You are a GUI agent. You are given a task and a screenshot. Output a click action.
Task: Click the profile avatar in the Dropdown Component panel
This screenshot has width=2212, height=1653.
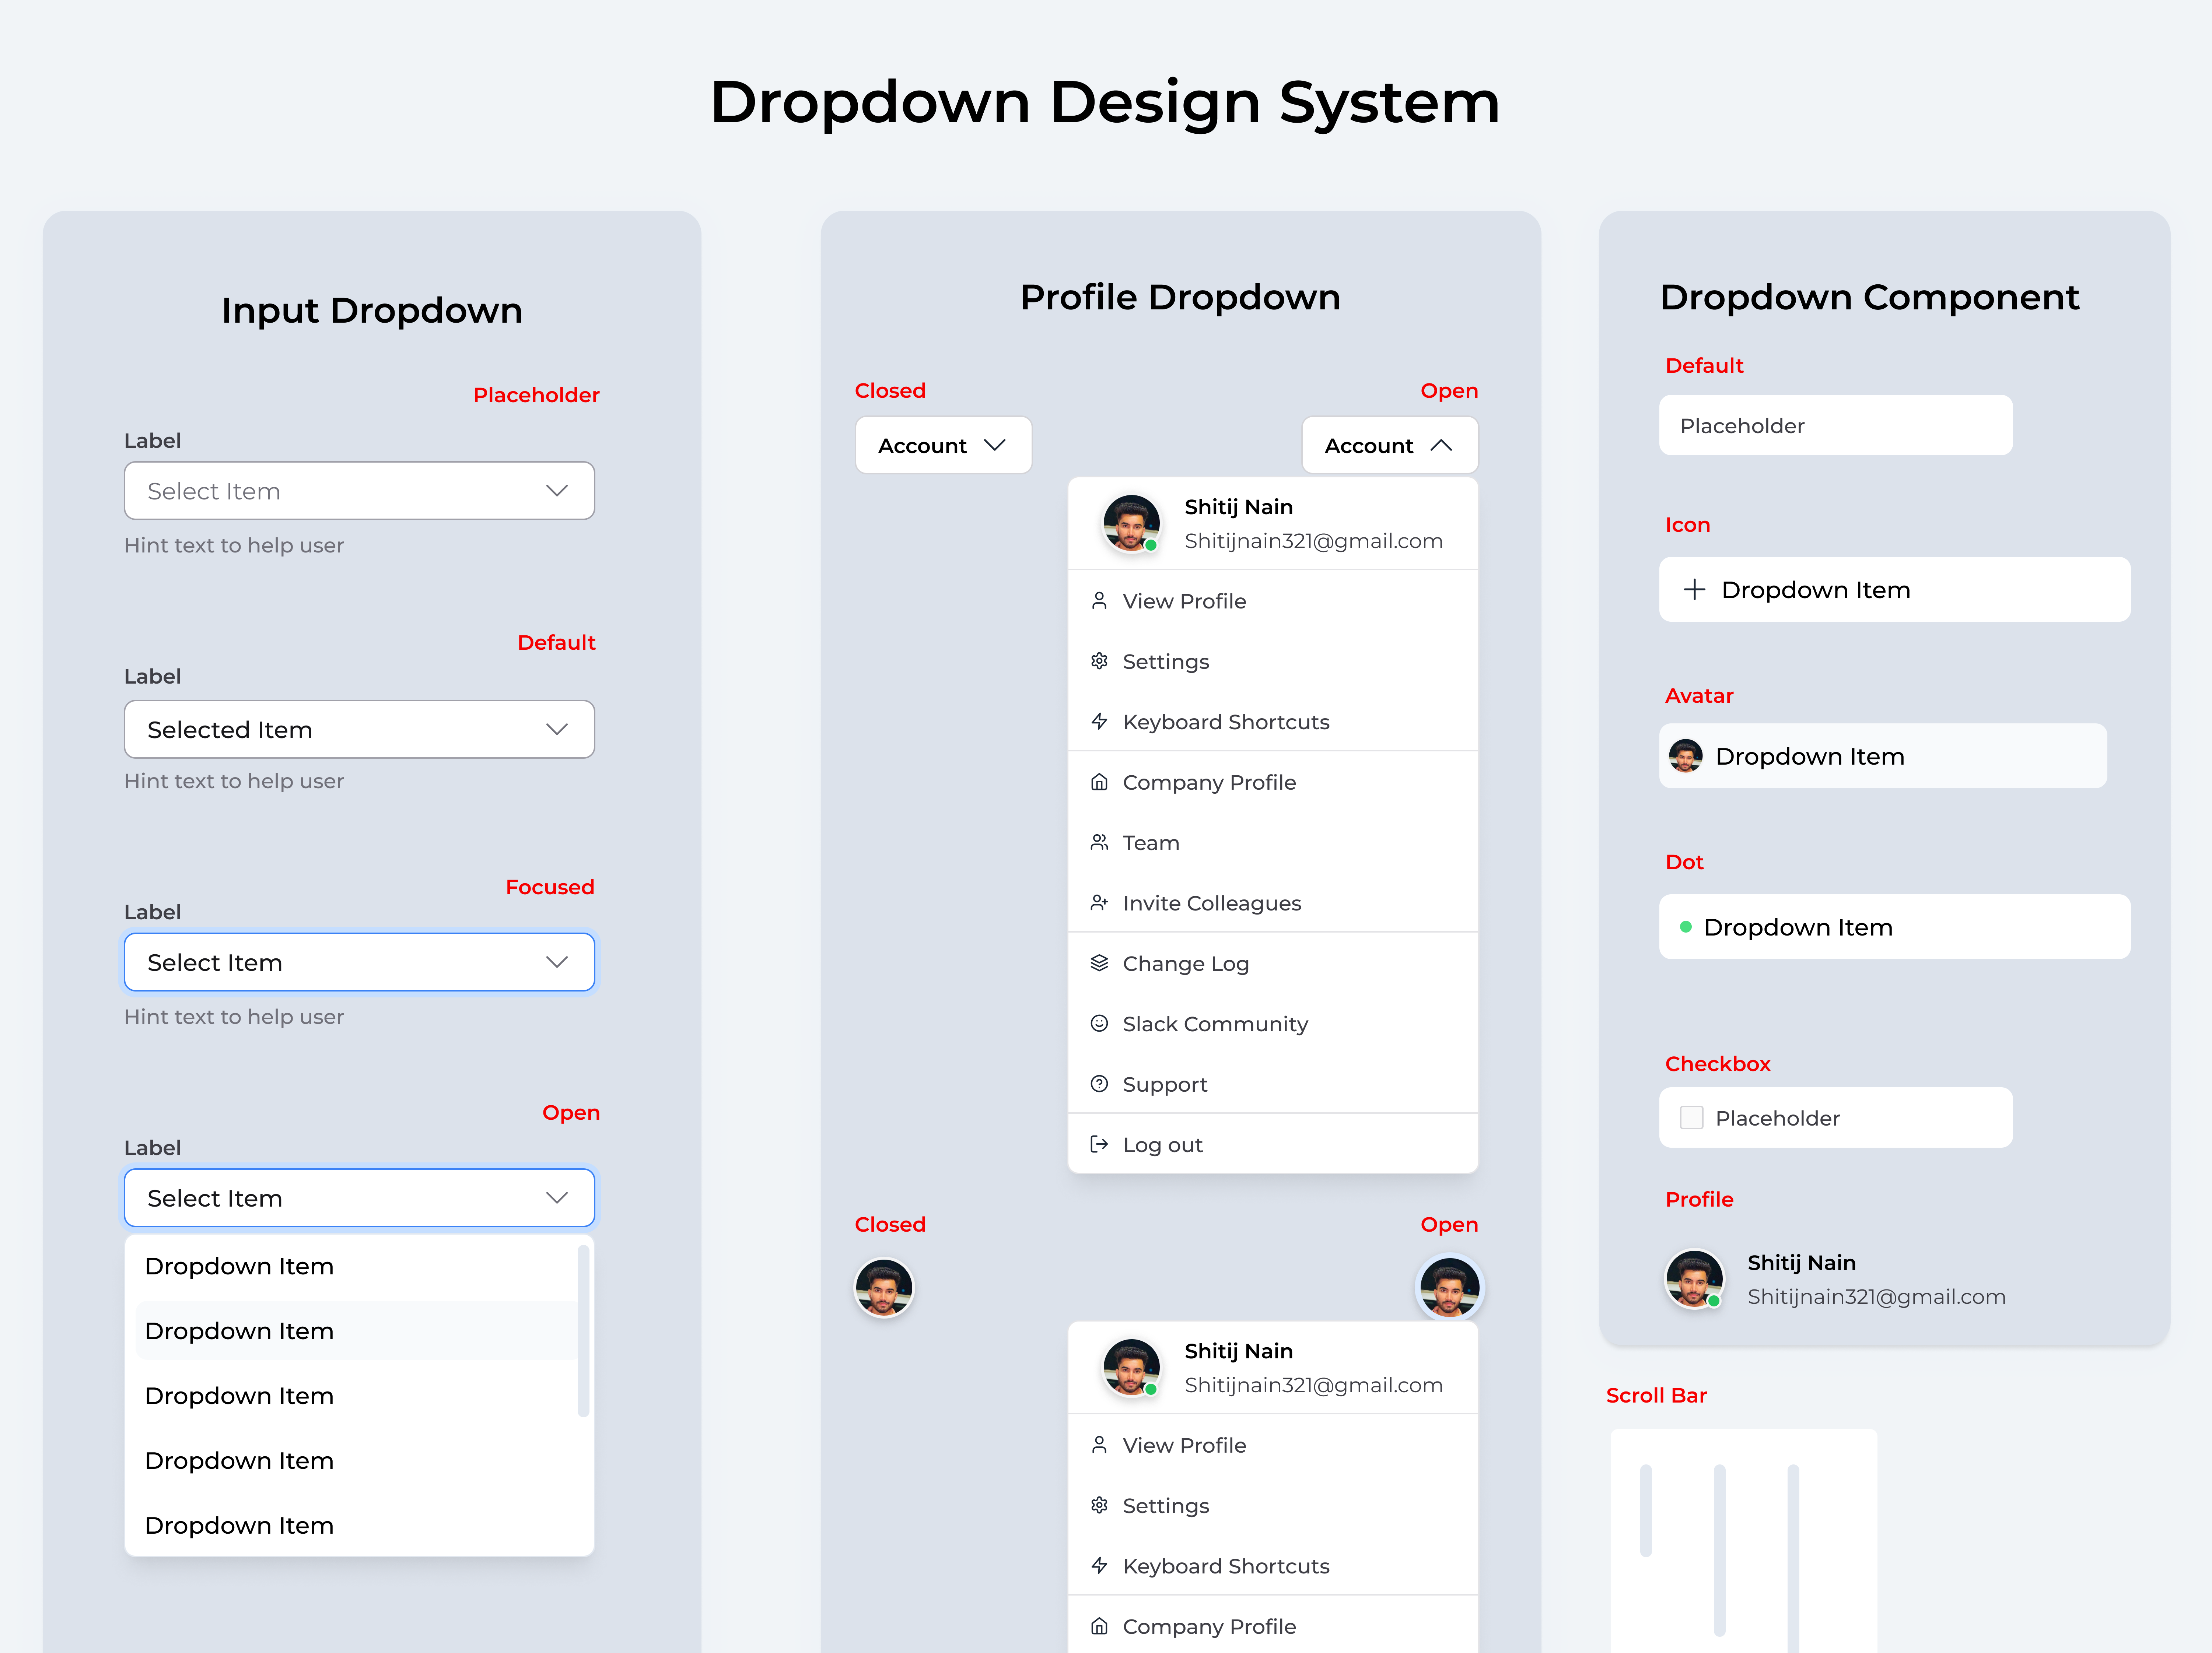point(1694,1279)
